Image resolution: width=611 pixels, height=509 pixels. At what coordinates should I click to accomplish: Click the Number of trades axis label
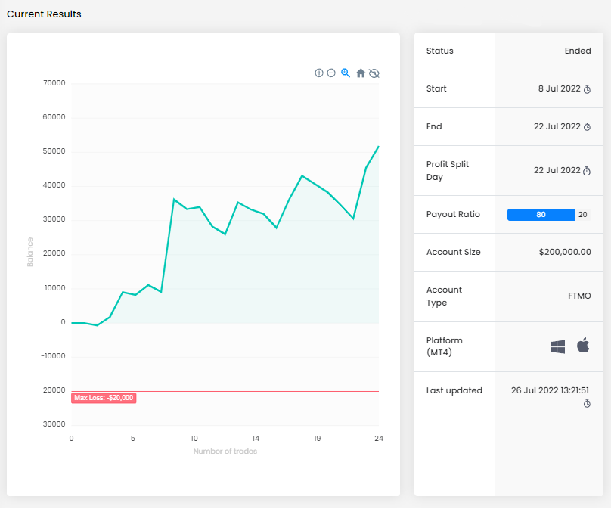tap(225, 452)
